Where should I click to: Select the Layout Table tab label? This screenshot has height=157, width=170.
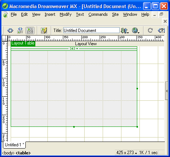[x=23, y=43]
